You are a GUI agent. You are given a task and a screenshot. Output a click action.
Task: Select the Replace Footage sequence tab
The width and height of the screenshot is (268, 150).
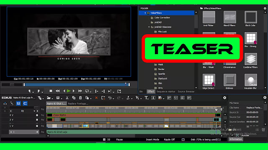(x=78, y=103)
